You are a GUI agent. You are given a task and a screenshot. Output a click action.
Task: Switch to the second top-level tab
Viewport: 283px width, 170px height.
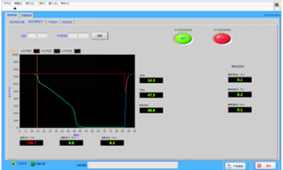tap(26, 16)
